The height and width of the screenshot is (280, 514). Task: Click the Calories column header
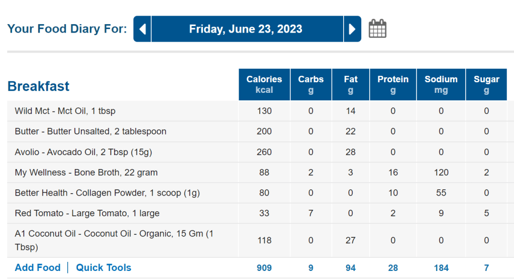(x=264, y=84)
